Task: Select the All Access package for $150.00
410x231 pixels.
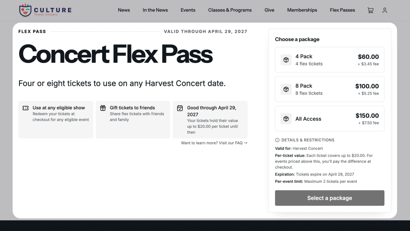Action: 330,119
